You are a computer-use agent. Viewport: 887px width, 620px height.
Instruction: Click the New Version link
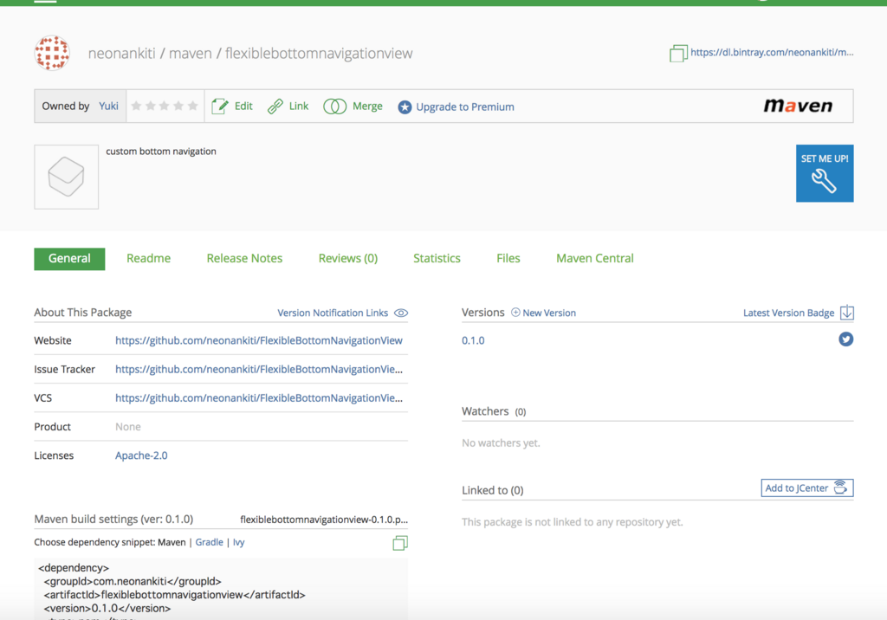point(548,313)
